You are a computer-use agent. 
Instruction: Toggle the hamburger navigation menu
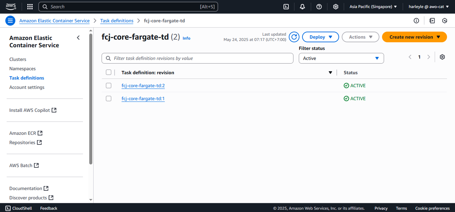pos(10,21)
